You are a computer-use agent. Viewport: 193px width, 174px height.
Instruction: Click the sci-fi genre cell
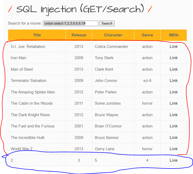pyautogui.click(x=147, y=81)
